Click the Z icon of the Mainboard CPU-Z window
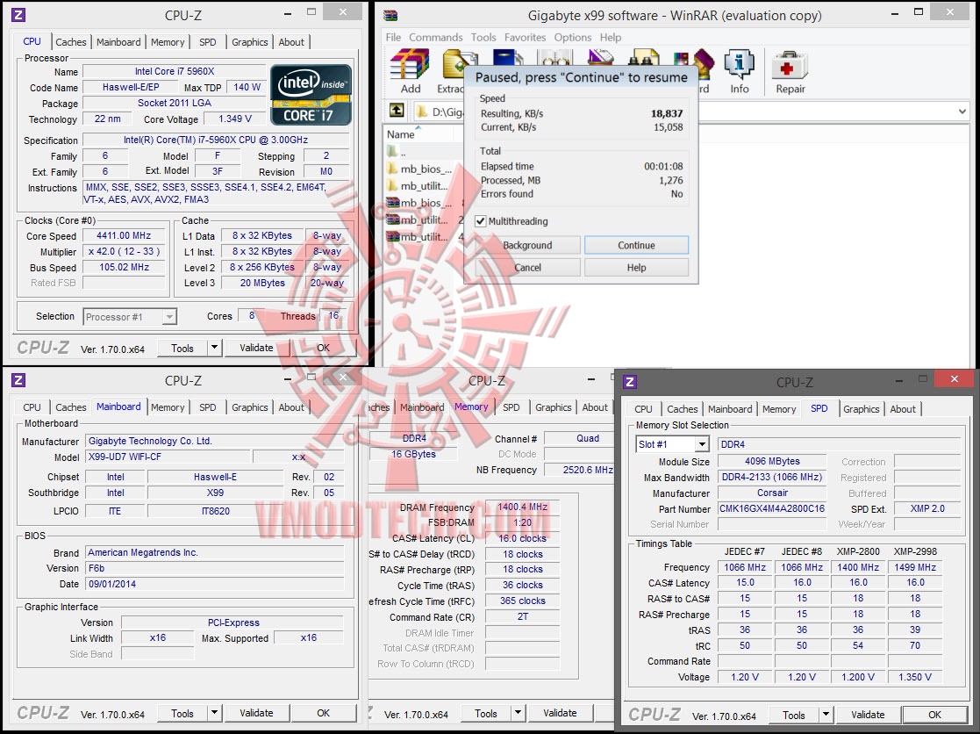 18,379
